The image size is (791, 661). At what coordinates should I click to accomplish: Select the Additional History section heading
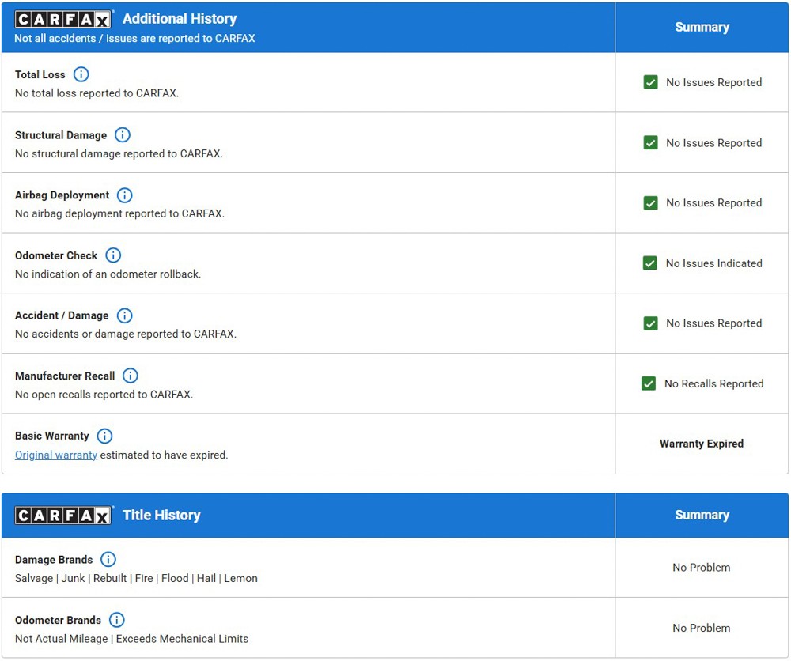click(x=180, y=19)
